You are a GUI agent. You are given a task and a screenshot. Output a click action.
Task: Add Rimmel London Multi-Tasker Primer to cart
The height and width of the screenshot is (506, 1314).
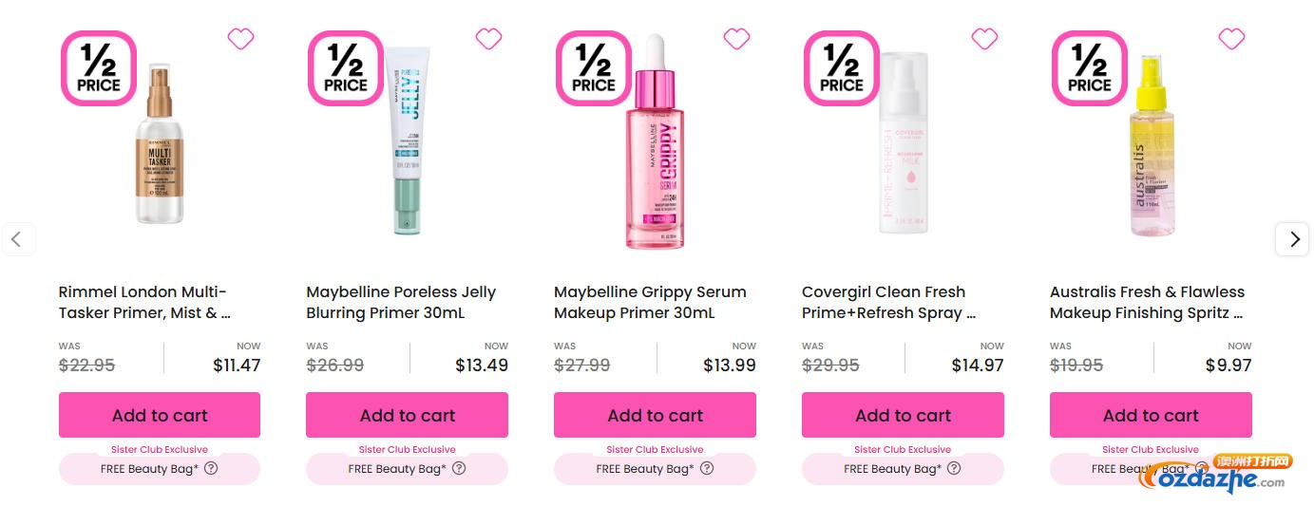(160, 416)
